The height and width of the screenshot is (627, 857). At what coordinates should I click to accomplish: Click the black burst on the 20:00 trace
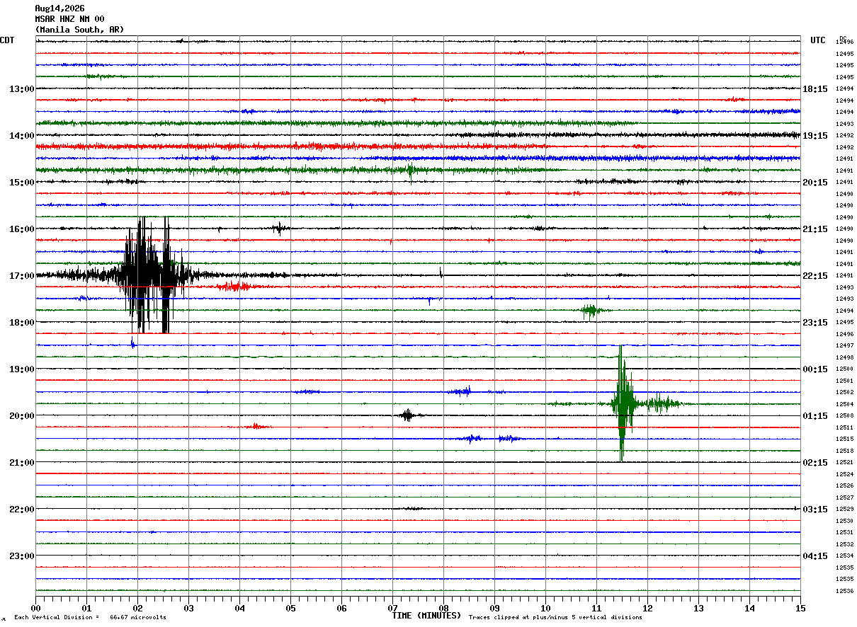(x=407, y=415)
